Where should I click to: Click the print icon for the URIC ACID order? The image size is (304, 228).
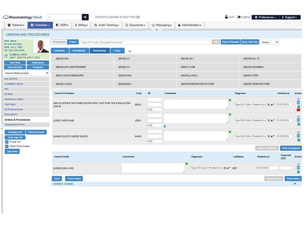coord(298,164)
